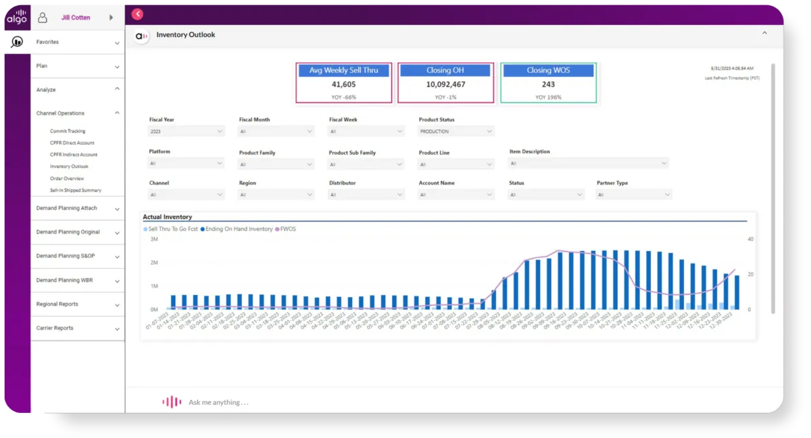The image size is (811, 438).
Task: Open the Product Status dropdown
Action: pos(456,132)
